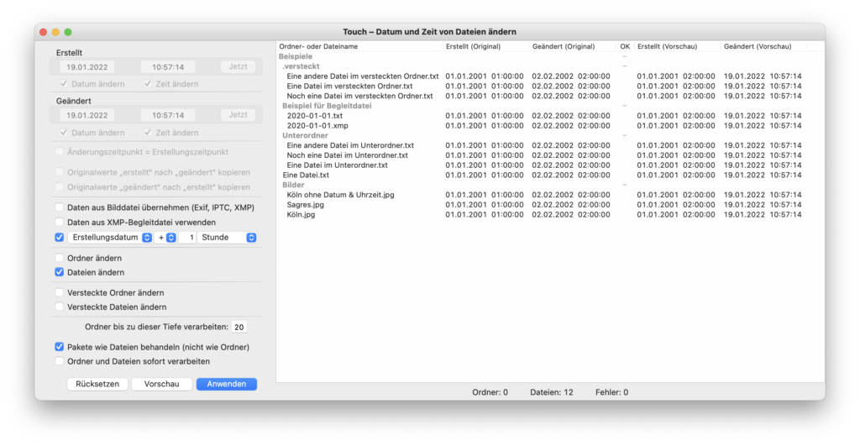860x446 pixels.
Task: Select file 2020-01-01.xmp
Action: point(551,126)
